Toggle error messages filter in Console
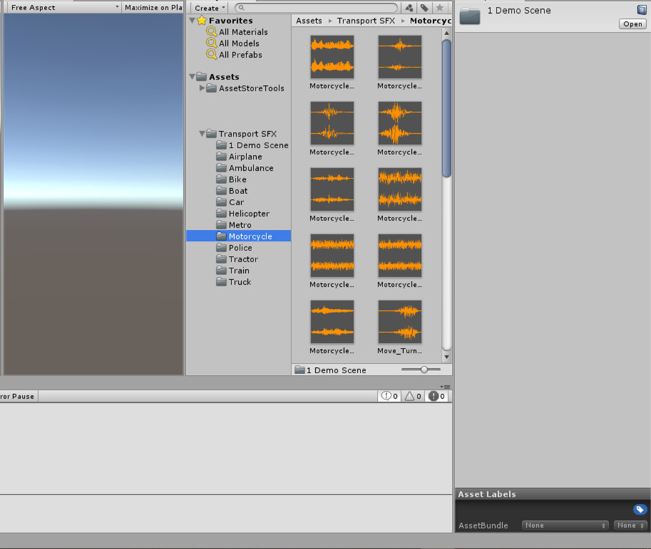The width and height of the screenshot is (651, 549). coord(437,396)
